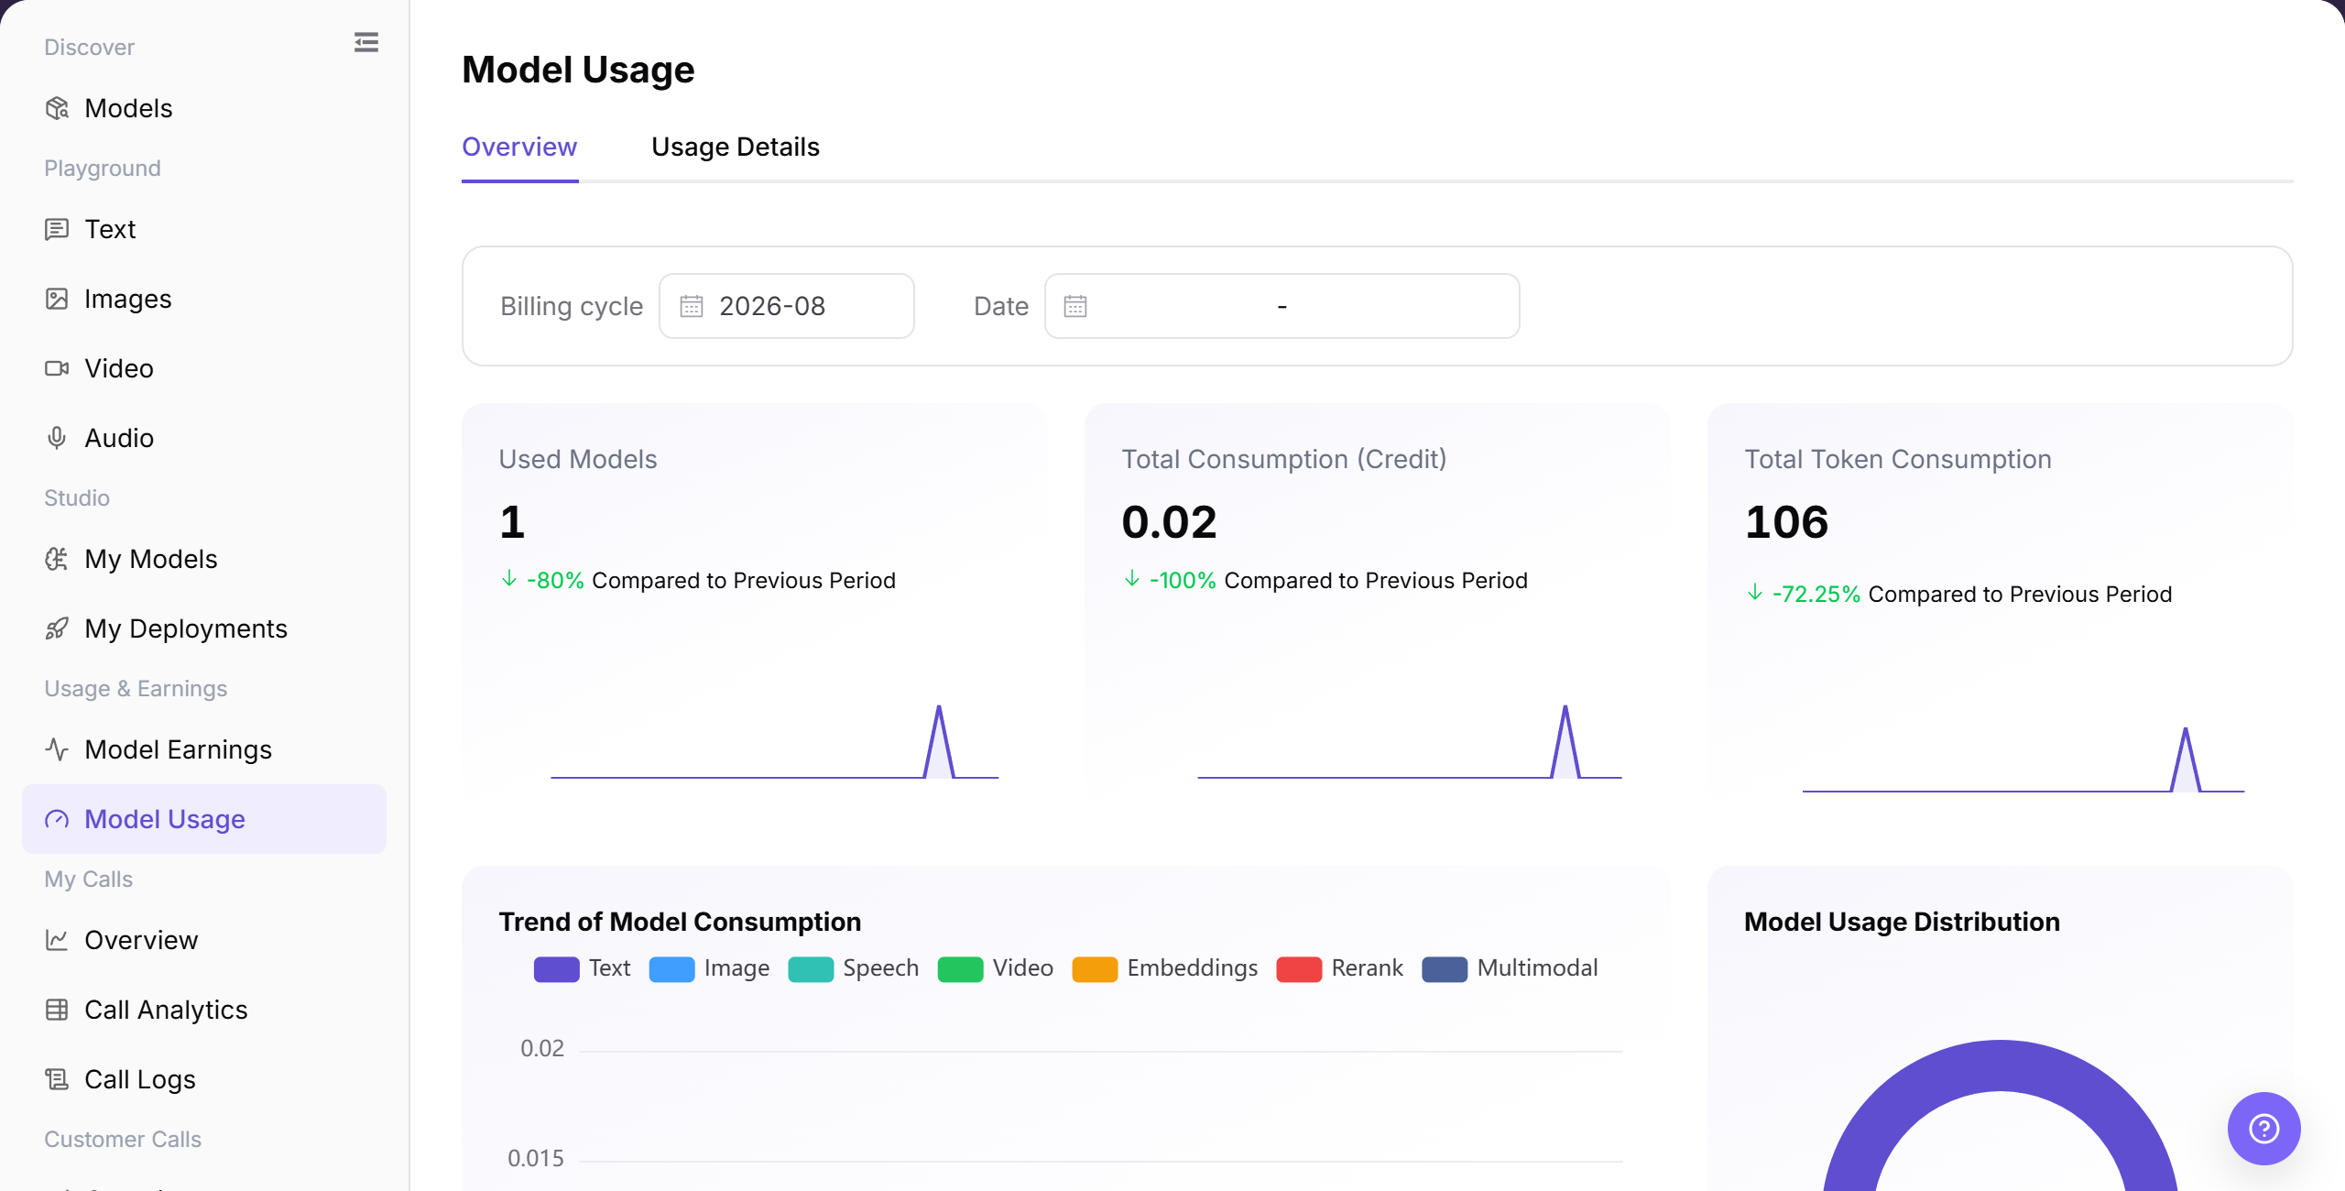Viewport: 2345px width, 1191px height.
Task: Click the Audio microphone icon in the sidebar
Action: click(x=57, y=438)
